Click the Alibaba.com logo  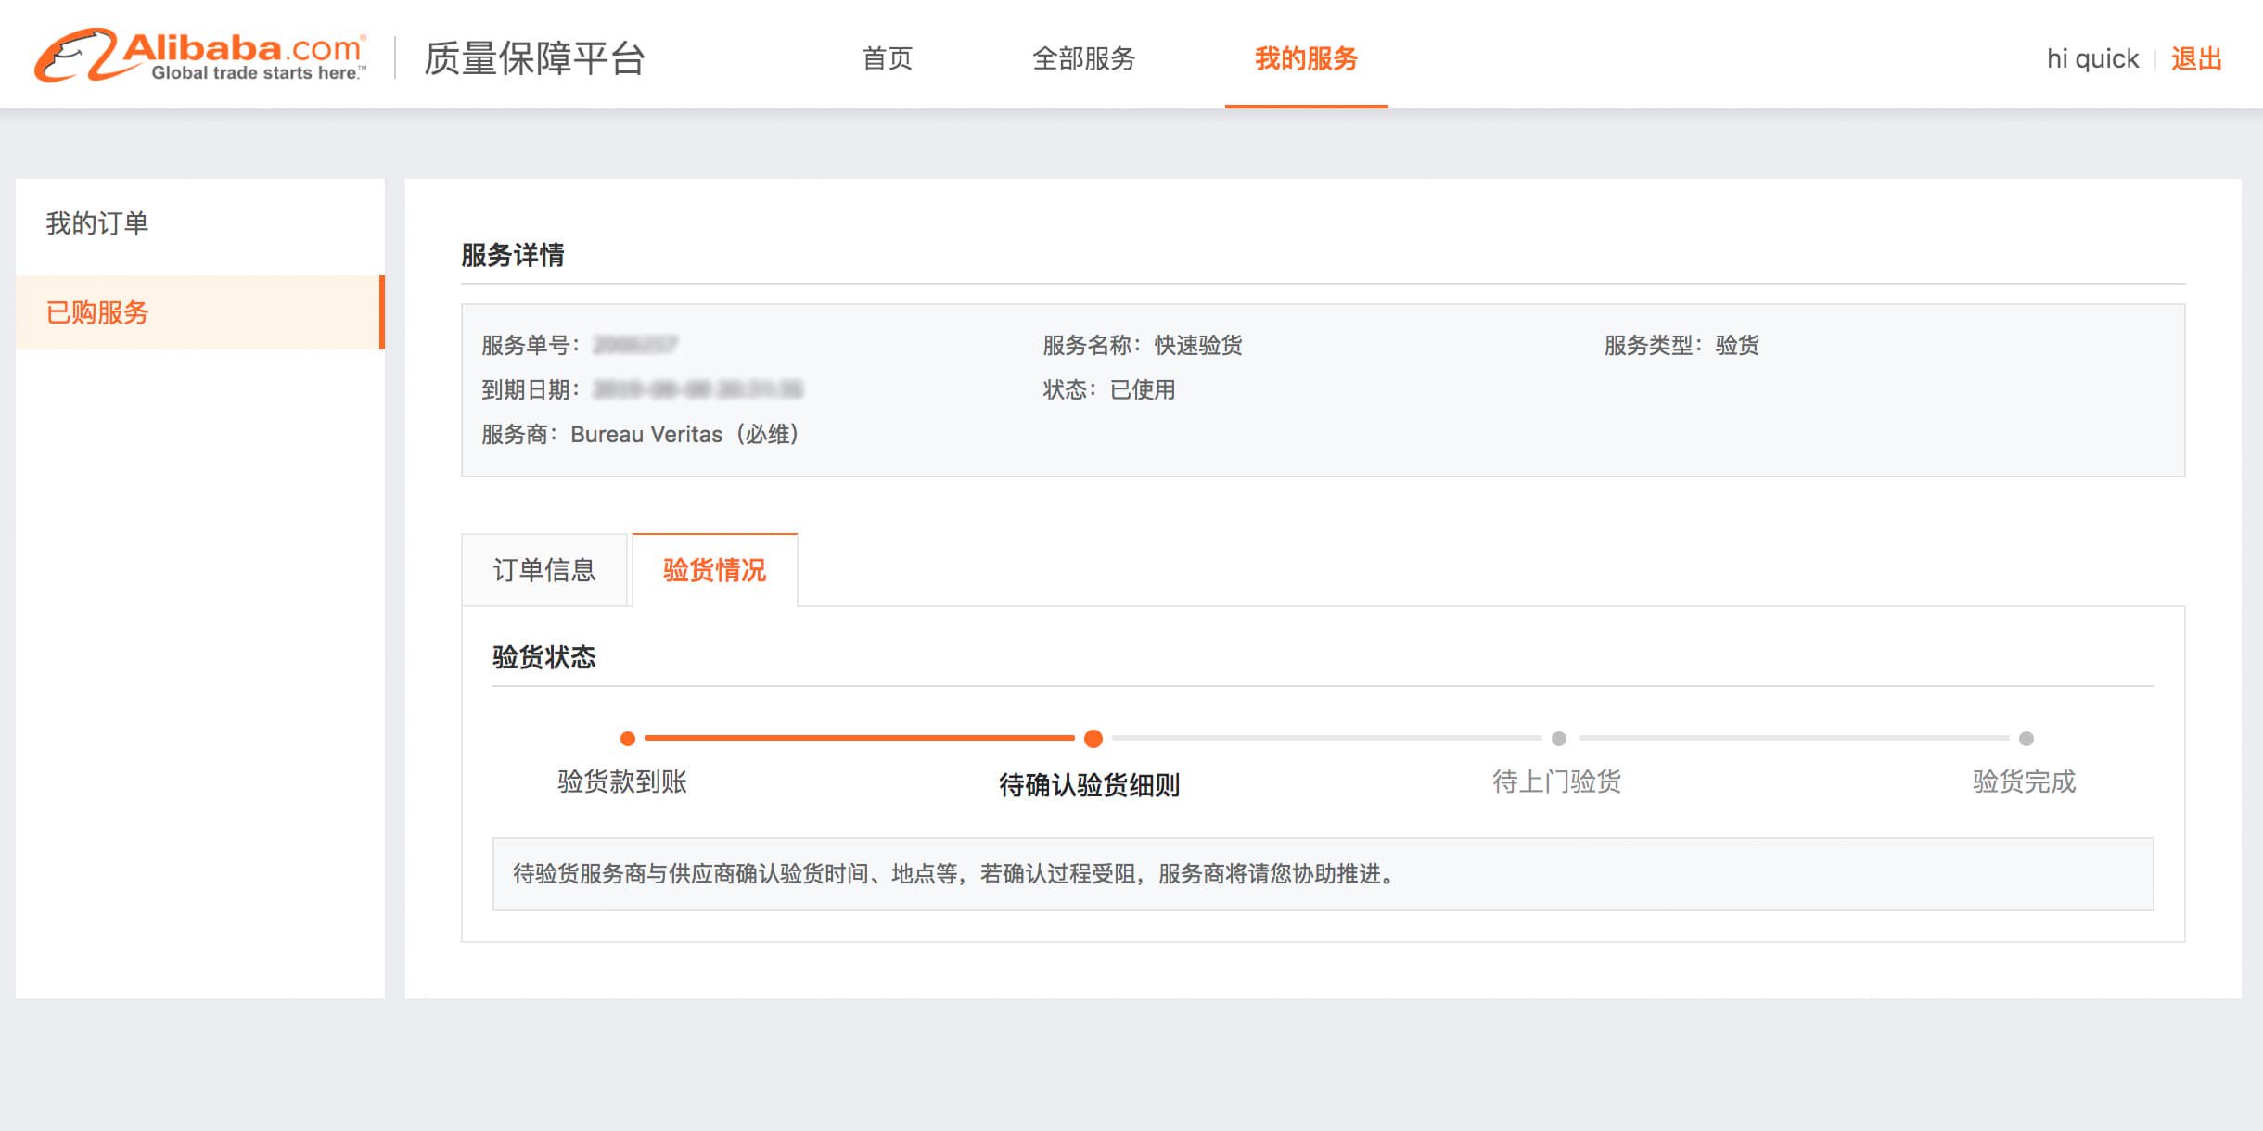(x=200, y=56)
